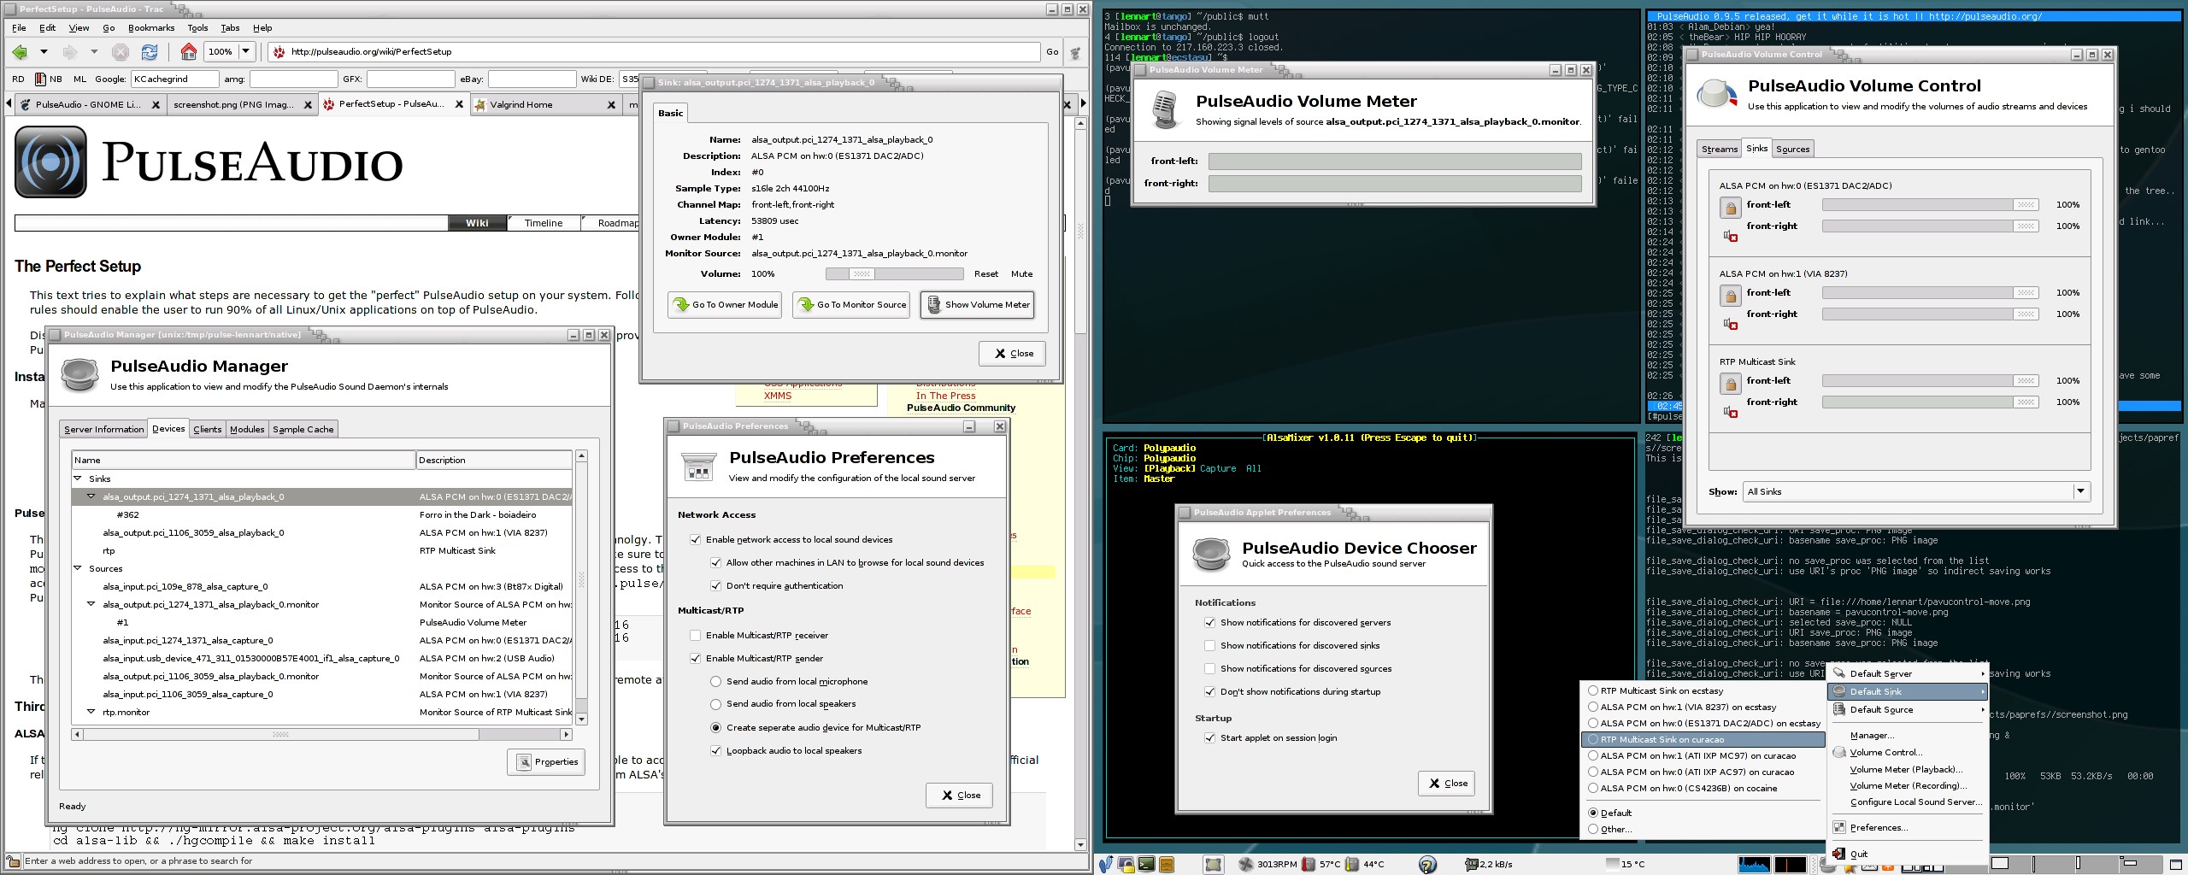Enable Multicast/RTP receiver checkbox
This screenshot has width=2188, height=875.
[695, 636]
